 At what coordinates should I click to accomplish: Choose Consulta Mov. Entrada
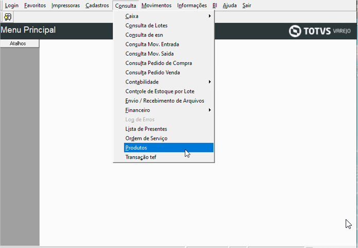[169, 44]
